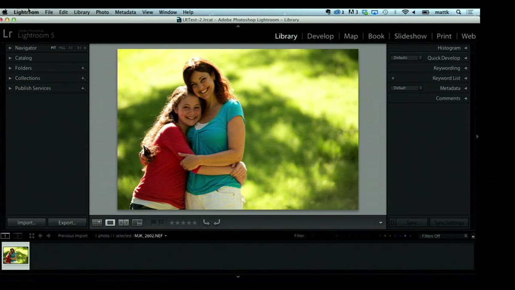515x290 pixels.
Task: Add new collection with plus icon
Action: 83,78
